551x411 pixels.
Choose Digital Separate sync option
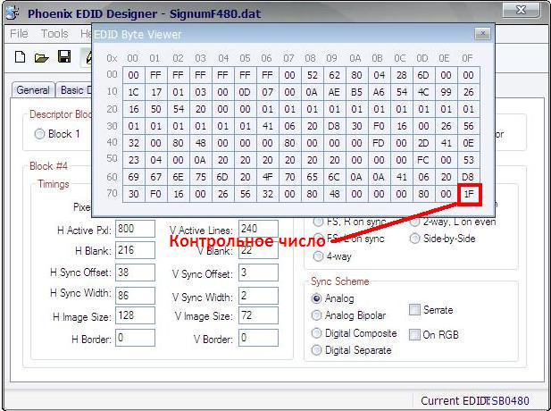(317, 350)
